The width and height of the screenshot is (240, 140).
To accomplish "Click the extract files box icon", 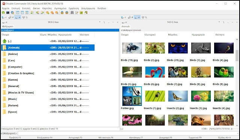I will pyautogui.click(x=67, y=12).
